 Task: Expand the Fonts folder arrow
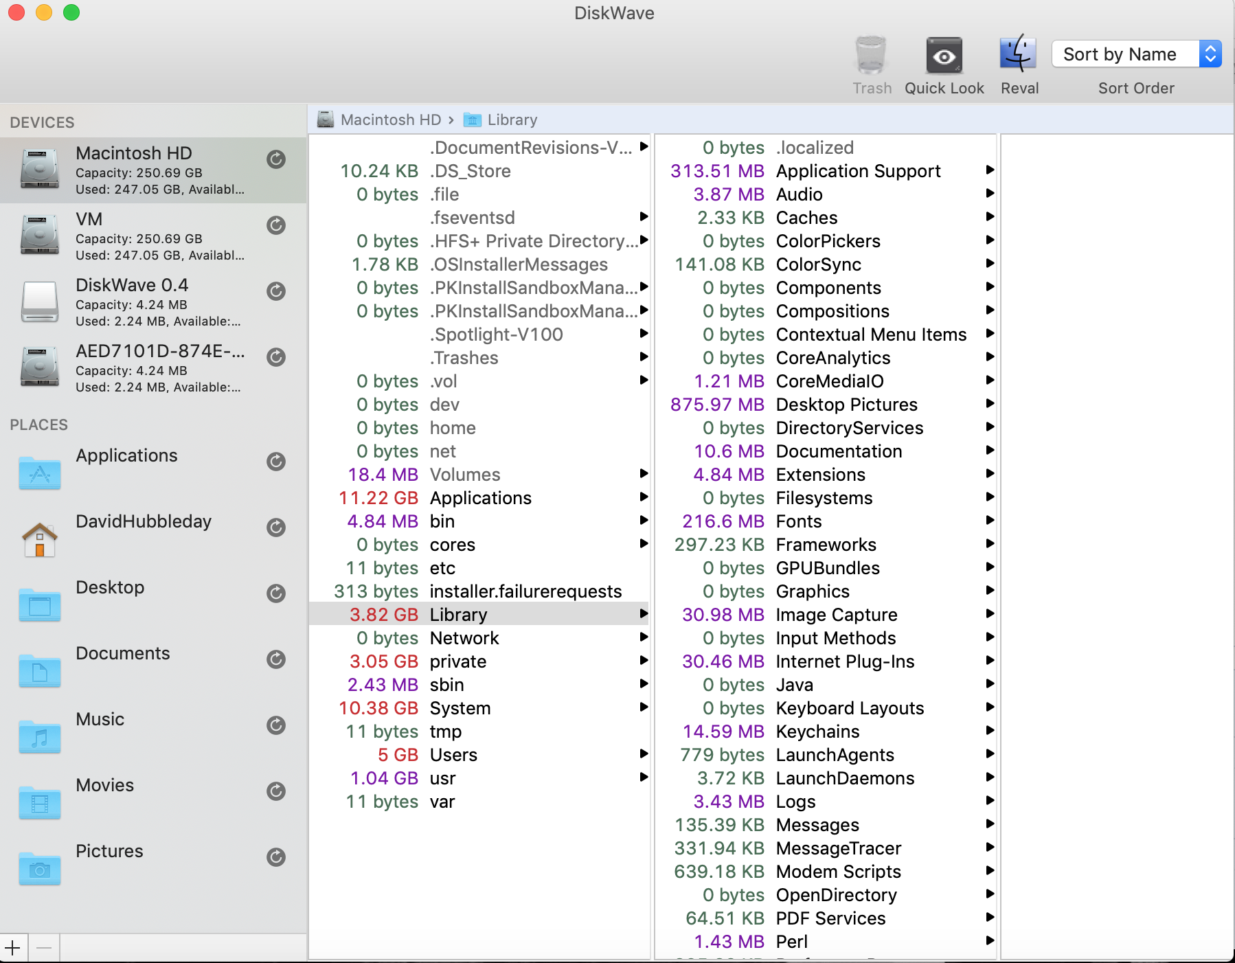click(990, 521)
